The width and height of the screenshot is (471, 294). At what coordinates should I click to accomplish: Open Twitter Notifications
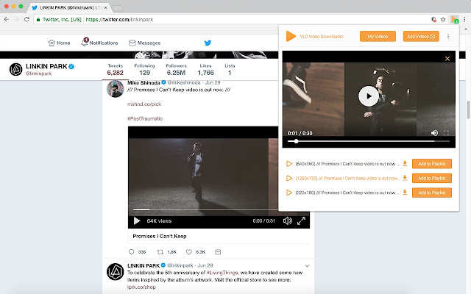tap(100, 43)
